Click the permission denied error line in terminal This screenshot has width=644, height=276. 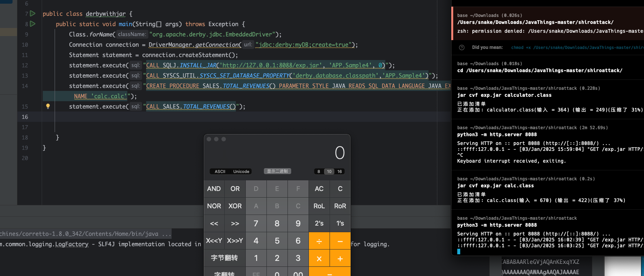tap(550, 31)
